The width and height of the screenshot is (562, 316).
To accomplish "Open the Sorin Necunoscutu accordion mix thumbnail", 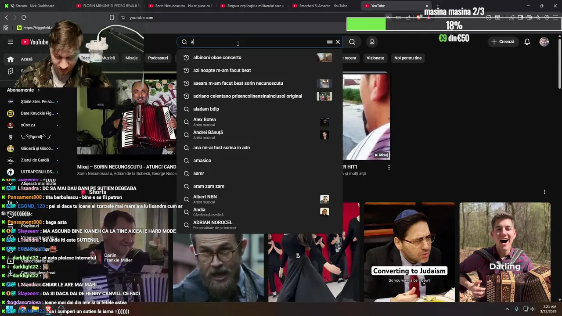I will click(x=127, y=116).
